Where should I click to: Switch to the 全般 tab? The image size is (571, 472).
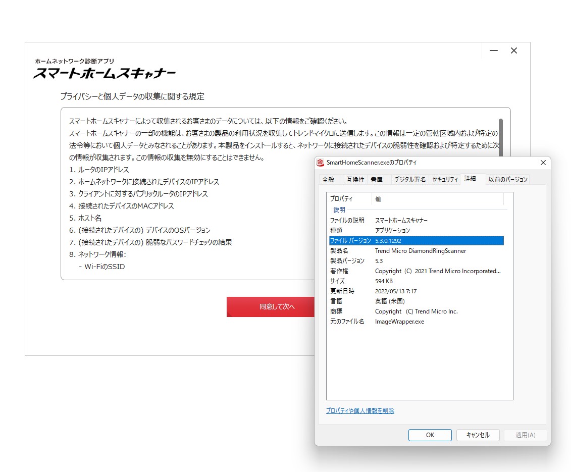click(330, 179)
